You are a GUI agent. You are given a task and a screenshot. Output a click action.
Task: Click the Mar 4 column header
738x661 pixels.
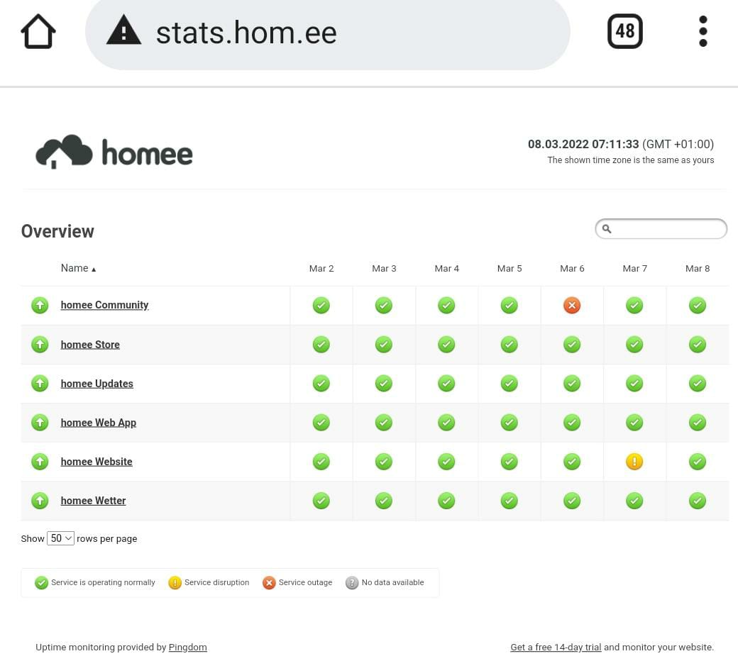446,269
